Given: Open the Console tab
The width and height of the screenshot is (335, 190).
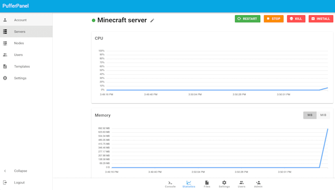Looking at the screenshot, I should click(170, 184).
